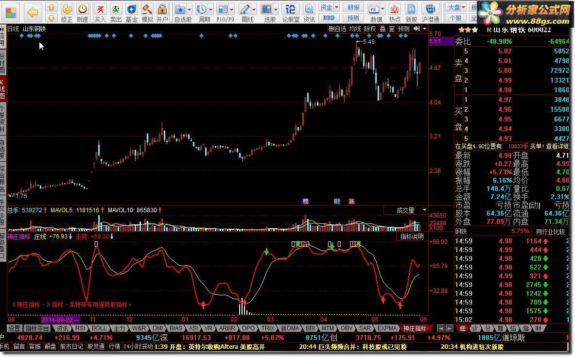This screenshot has width=575, height=357.
Task: Switch to the TRIX indicator tab
Action: (x=268, y=328)
